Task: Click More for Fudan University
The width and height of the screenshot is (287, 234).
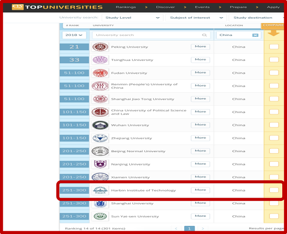Action: pyautogui.click(x=200, y=73)
